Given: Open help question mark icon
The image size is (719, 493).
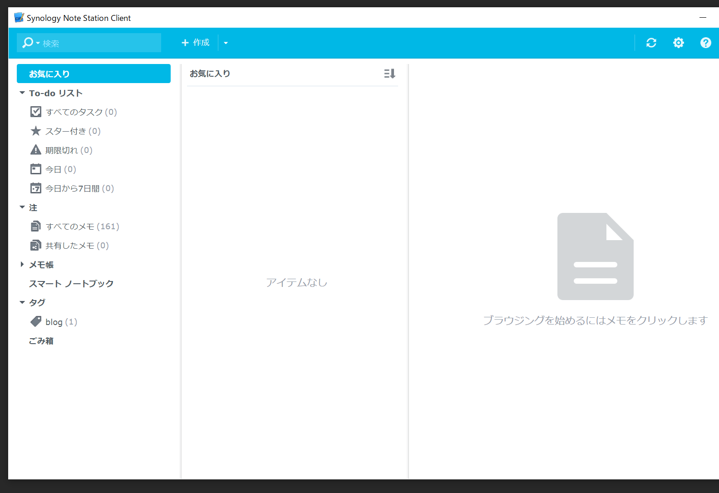Looking at the screenshot, I should (706, 43).
